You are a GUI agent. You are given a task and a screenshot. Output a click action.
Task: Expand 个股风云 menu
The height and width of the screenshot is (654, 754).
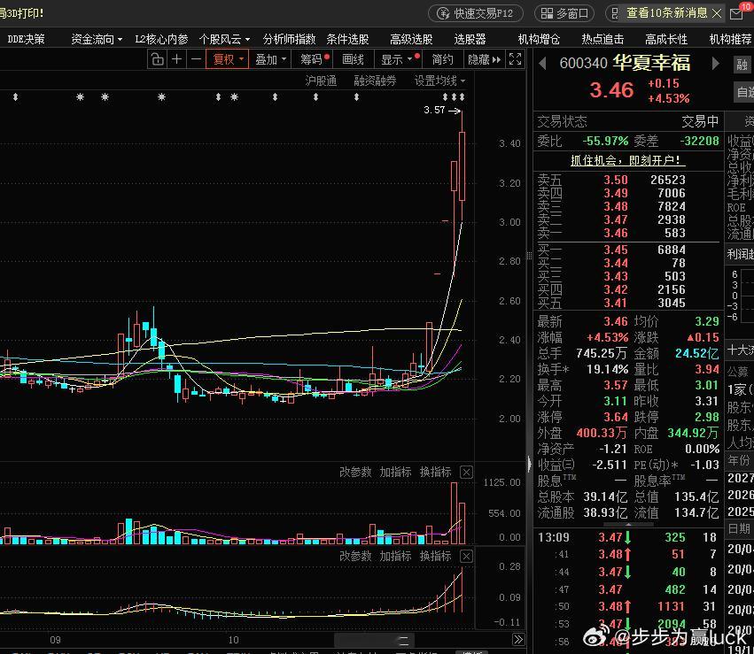[x=224, y=39]
